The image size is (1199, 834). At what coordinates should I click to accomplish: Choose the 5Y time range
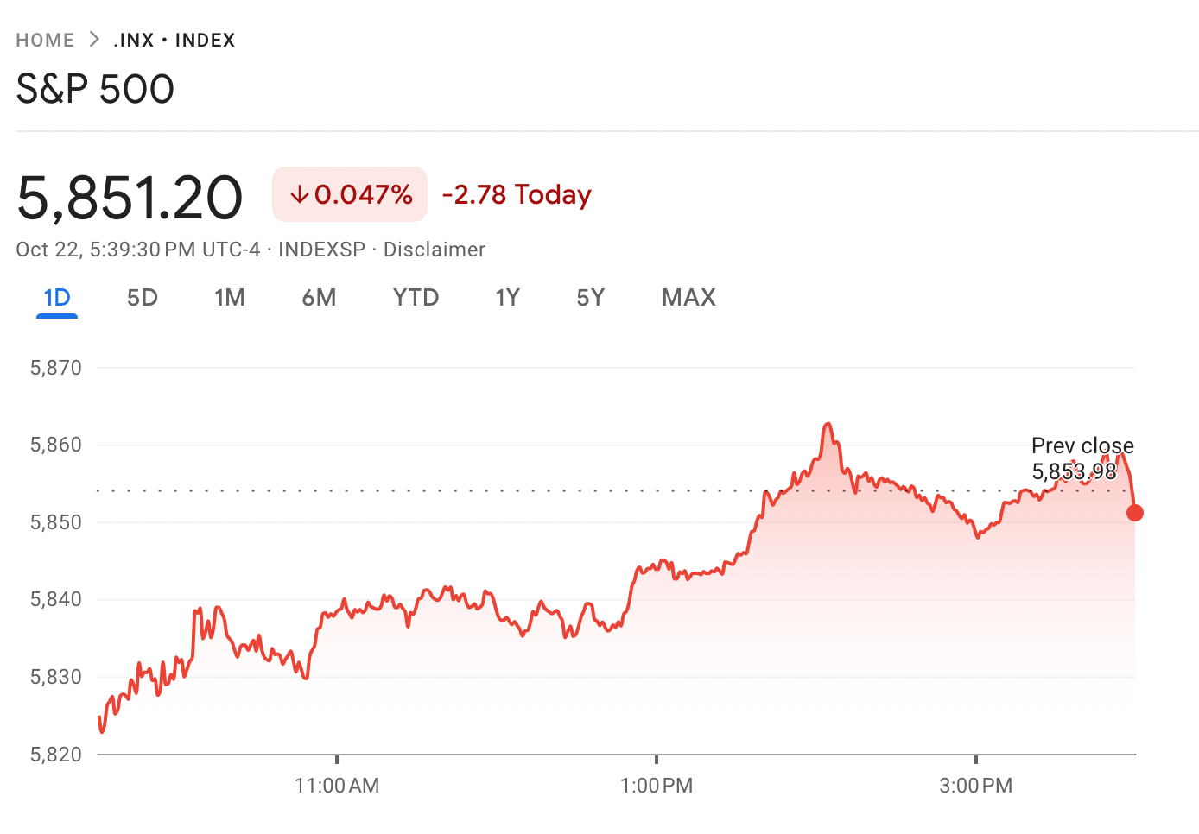(591, 298)
